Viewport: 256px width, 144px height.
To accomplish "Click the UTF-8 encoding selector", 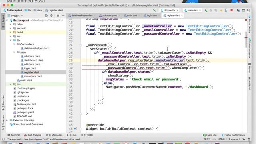I will [222, 139].
